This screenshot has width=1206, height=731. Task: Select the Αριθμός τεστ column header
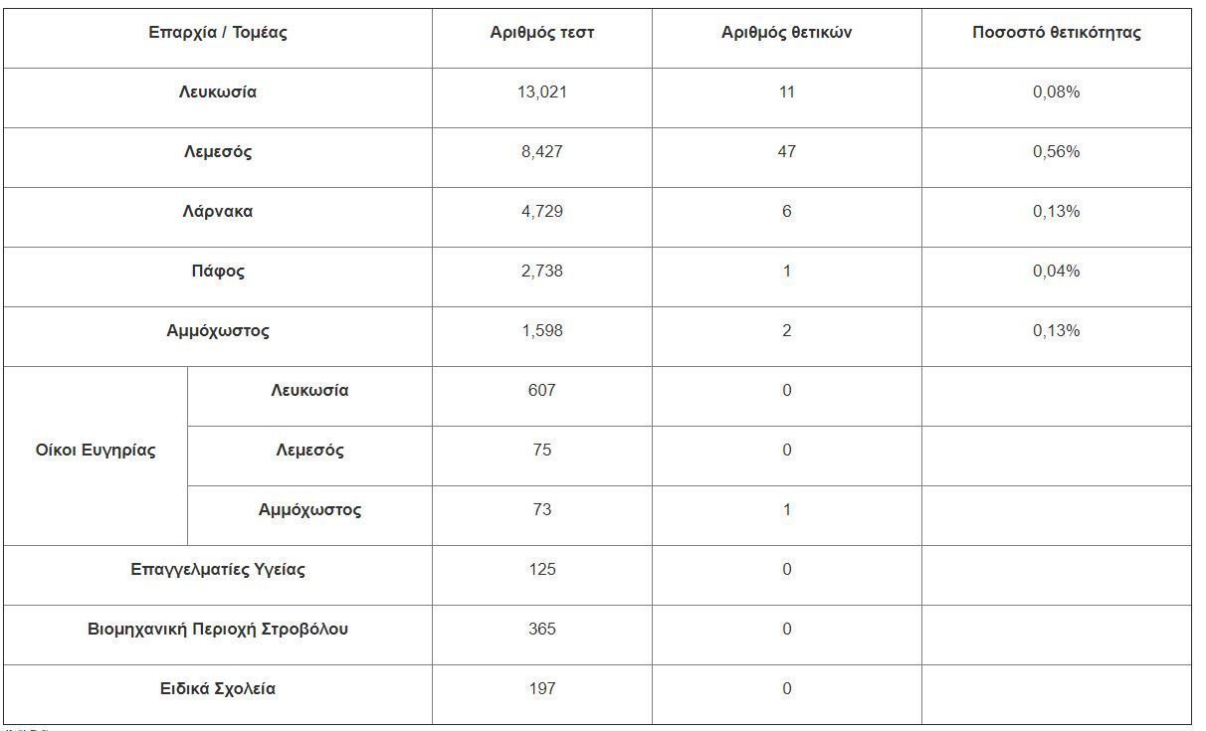pyautogui.click(x=542, y=33)
